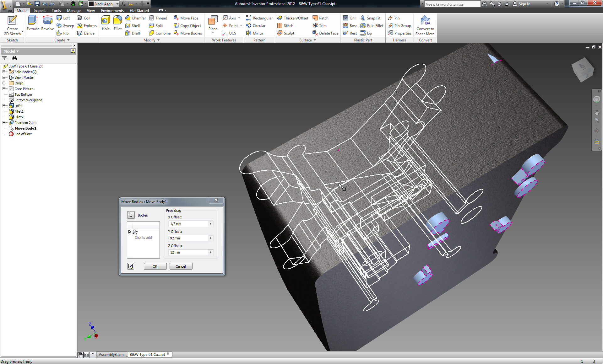Open the X Offset flyout arrow
Screen dimensions: 603x364
click(x=211, y=224)
